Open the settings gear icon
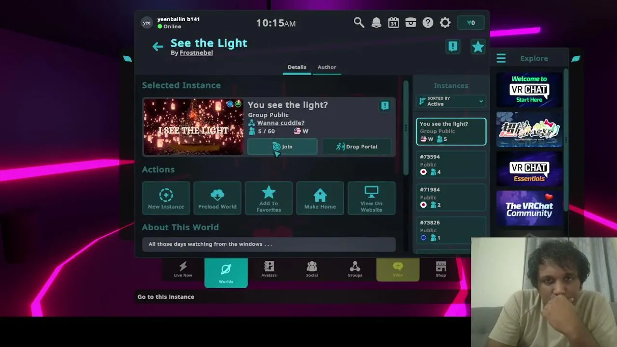Viewport: 617px width, 347px height. (445, 23)
